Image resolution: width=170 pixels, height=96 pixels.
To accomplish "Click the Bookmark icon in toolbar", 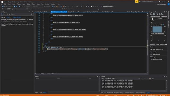I will pos(91,6).
